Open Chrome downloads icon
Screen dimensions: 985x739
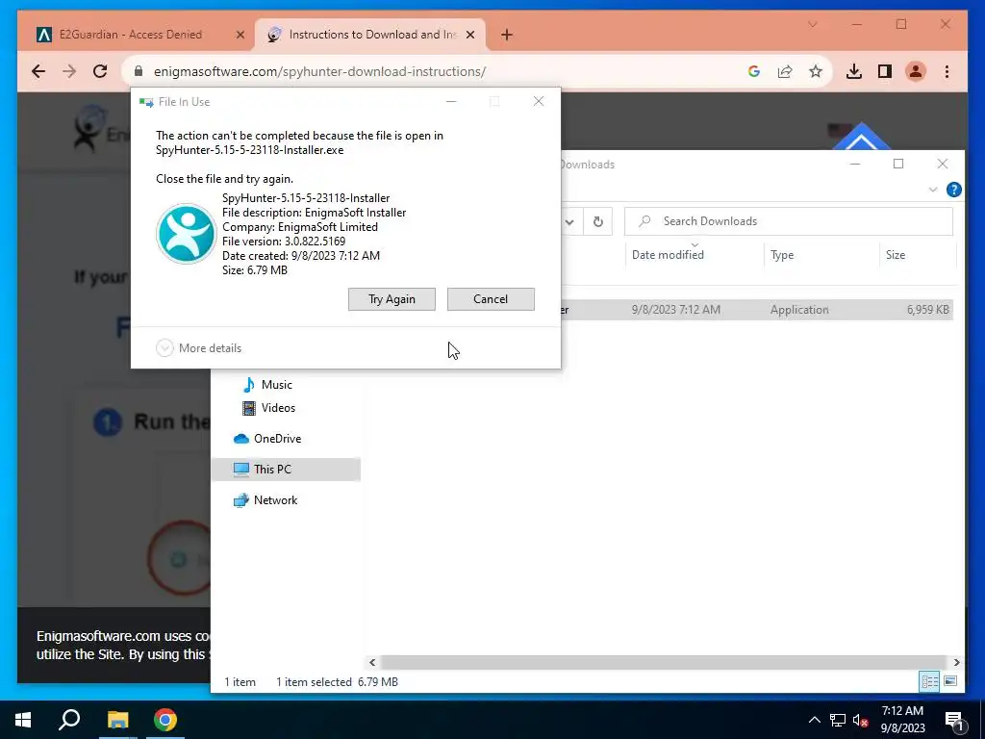pyautogui.click(x=854, y=71)
